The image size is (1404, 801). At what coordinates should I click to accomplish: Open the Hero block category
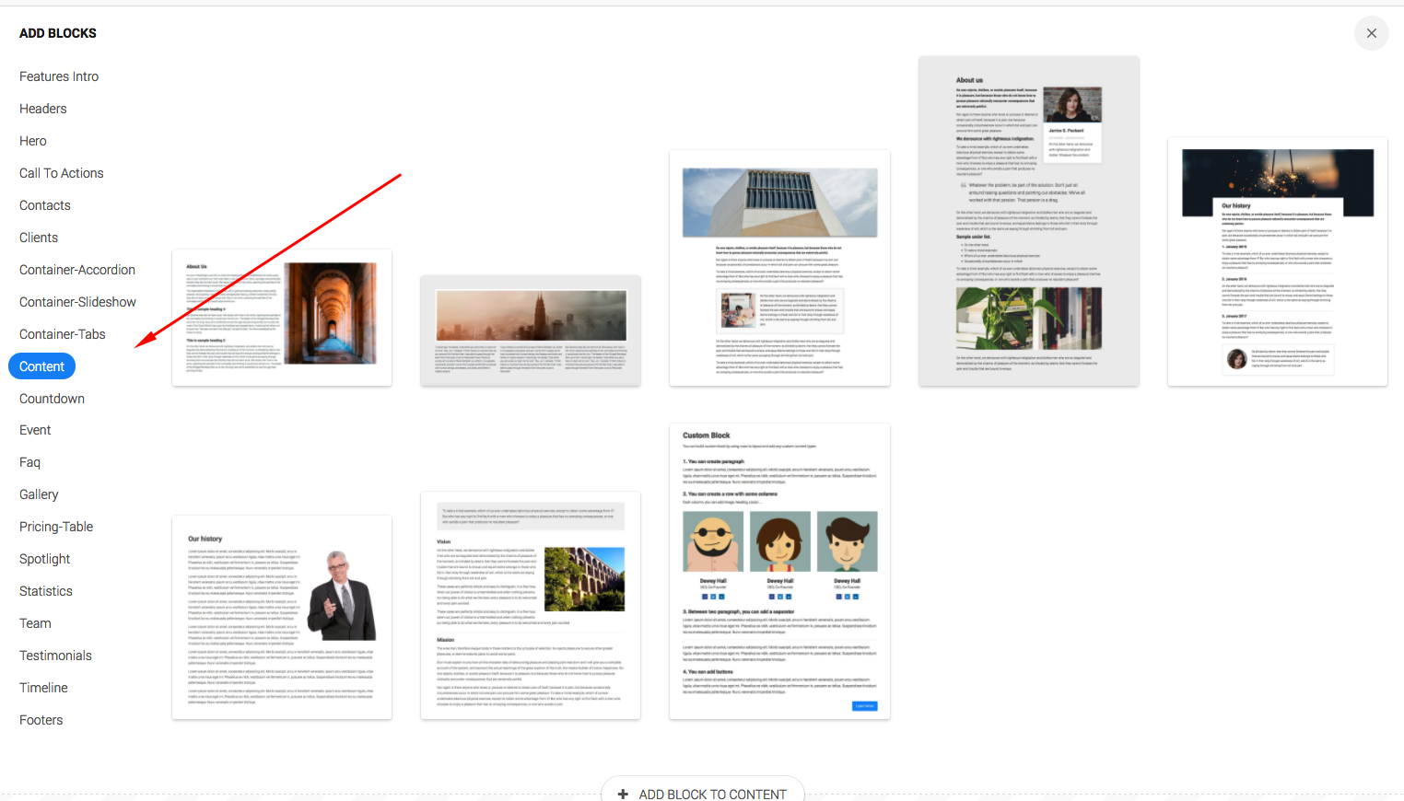[x=32, y=140]
